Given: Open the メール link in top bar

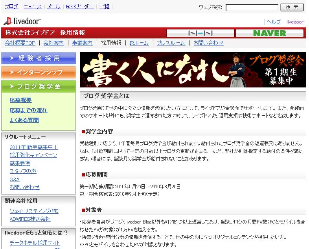Looking at the screenshot, I should 54,7.
